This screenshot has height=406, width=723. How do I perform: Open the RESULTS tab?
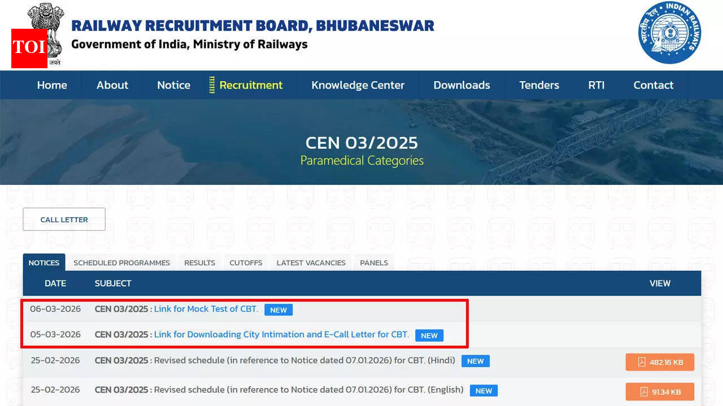coord(199,262)
